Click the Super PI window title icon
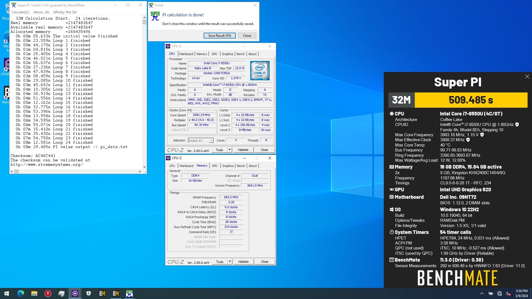Image resolution: width=532 pixels, height=299 pixels. 14,5
